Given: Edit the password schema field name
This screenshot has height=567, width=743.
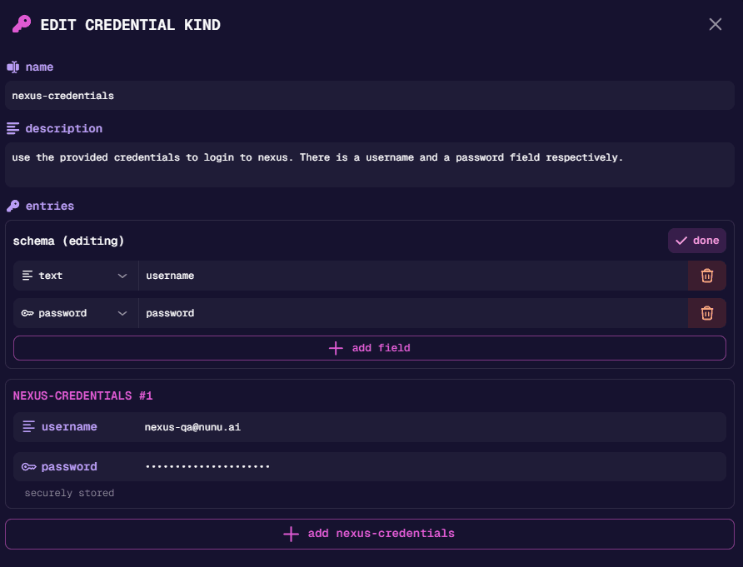Looking at the screenshot, I should click(x=413, y=313).
